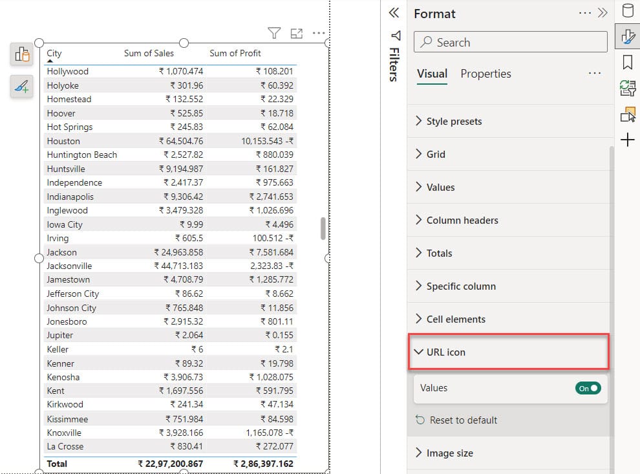Select the Hollywood city cell
Viewport: 640px width, 474px height.
pyautogui.click(x=67, y=71)
